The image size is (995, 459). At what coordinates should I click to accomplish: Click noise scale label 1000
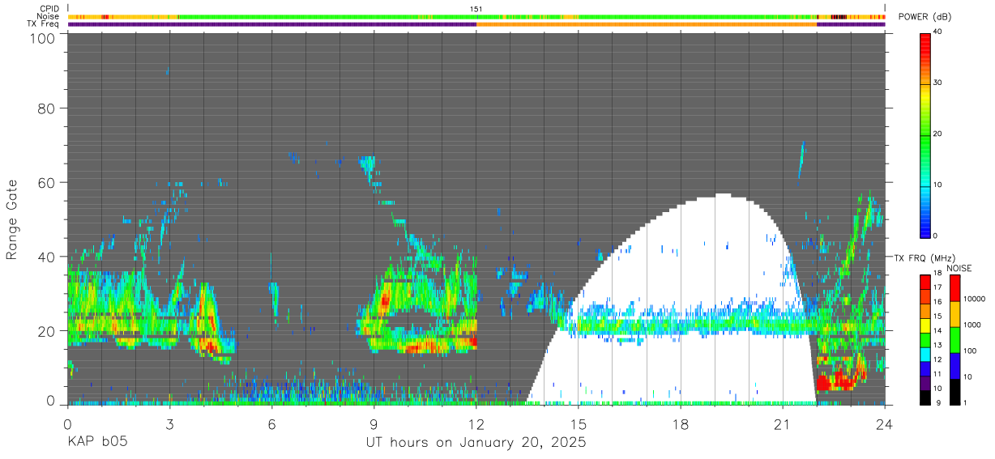pos(972,325)
